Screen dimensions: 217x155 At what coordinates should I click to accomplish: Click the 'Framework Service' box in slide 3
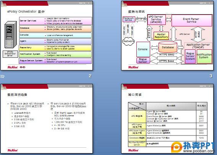(x=129, y=19)
